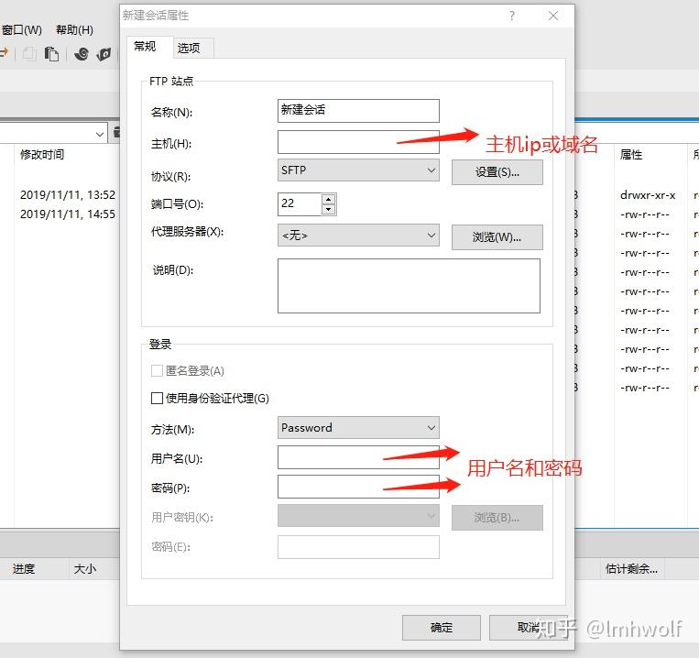Click the question mark help icon in dialog title
Screen dimensions: 699x658
click(512, 16)
